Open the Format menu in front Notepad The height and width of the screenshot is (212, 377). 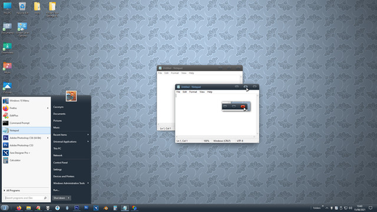pos(193,92)
